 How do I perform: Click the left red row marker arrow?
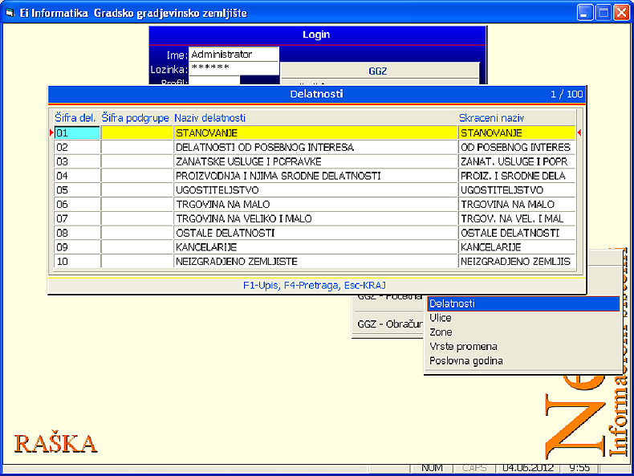(51, 133)
